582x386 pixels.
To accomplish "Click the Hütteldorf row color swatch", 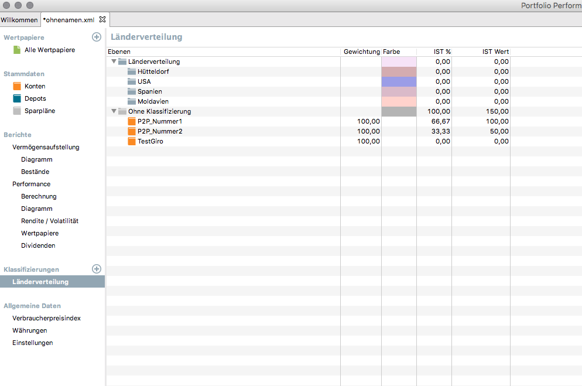I will 399,71.
